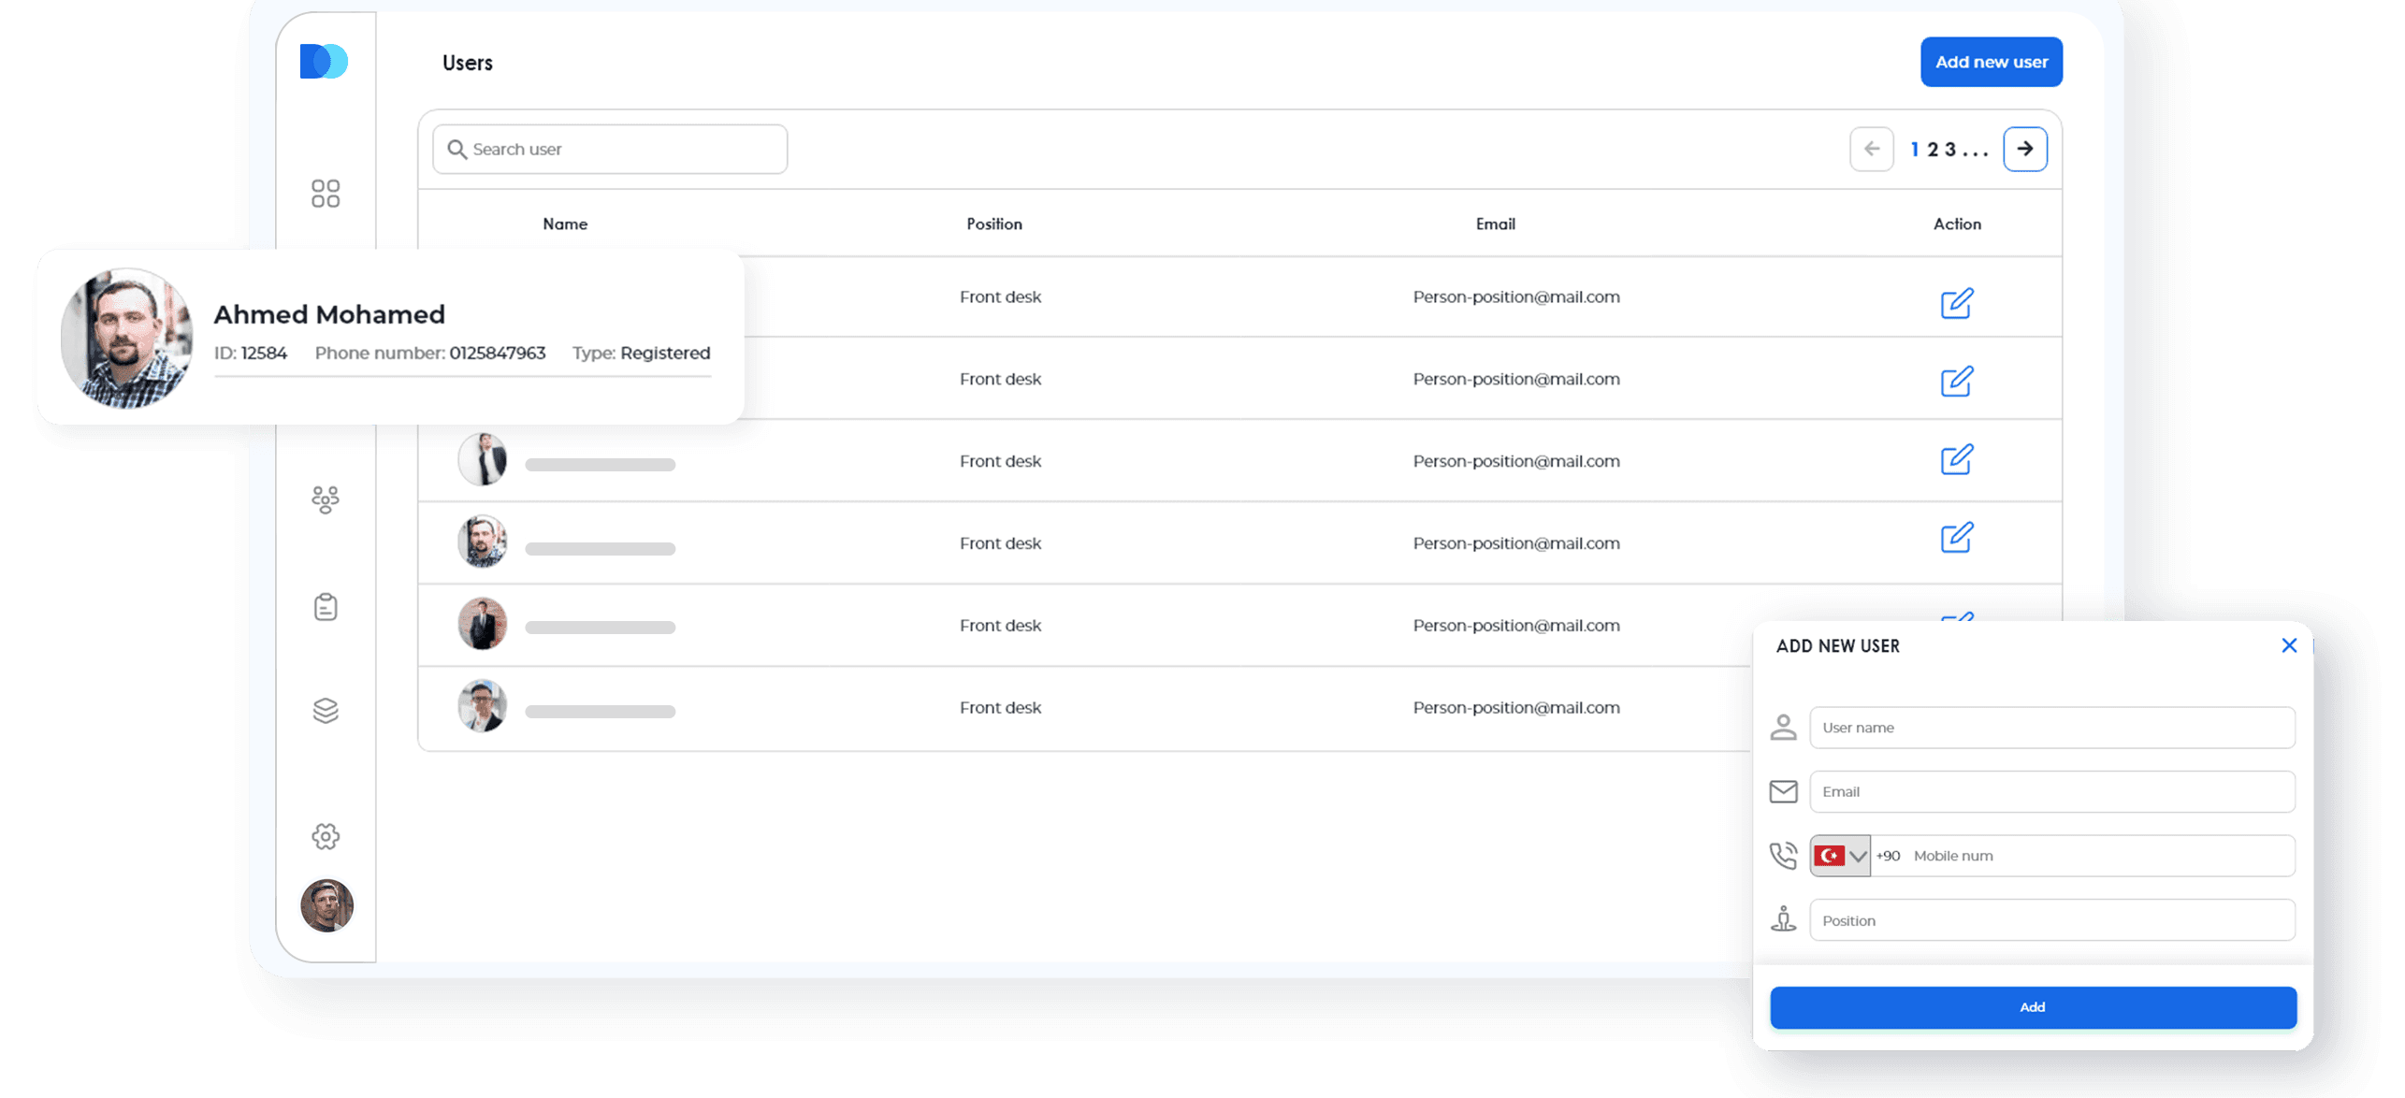2405x1098 pixels.
Task: Go to the previous page arrow
Action: coord(1871,149)
